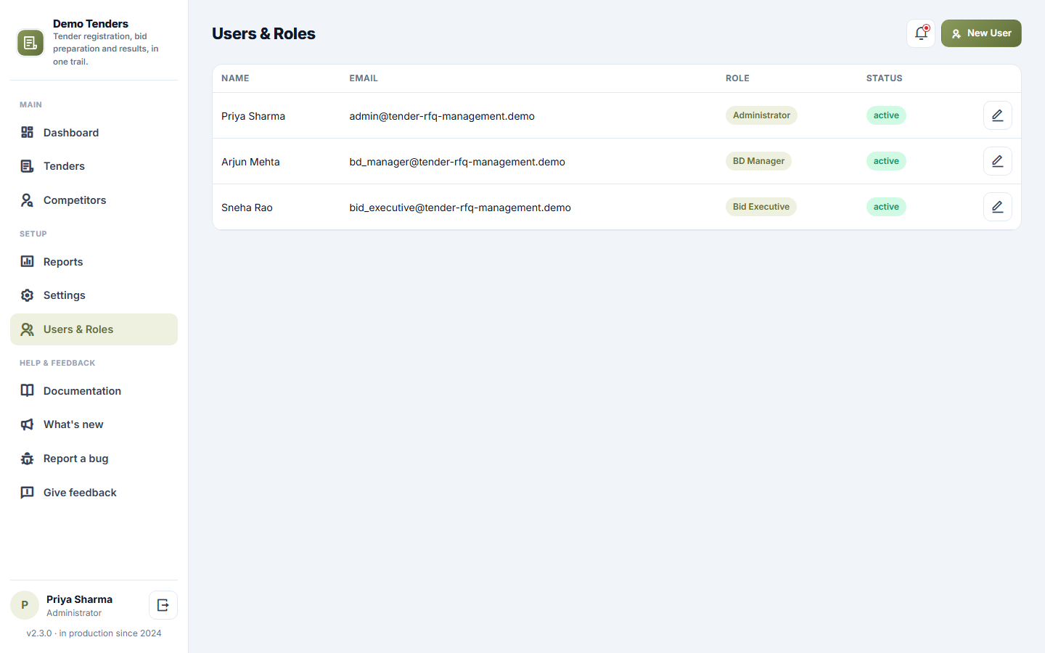Click the email admin@tender-rfq-management.demo
This screenshot has width=1045, height=653.
pyautogui.click(x=442, y=116)
